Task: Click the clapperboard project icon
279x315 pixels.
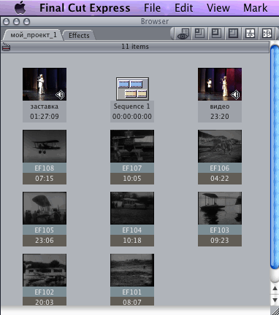Action: [x=6, y=47]
